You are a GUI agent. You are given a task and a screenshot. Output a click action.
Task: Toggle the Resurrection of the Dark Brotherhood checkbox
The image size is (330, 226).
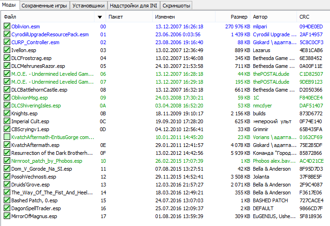(7, 153)
